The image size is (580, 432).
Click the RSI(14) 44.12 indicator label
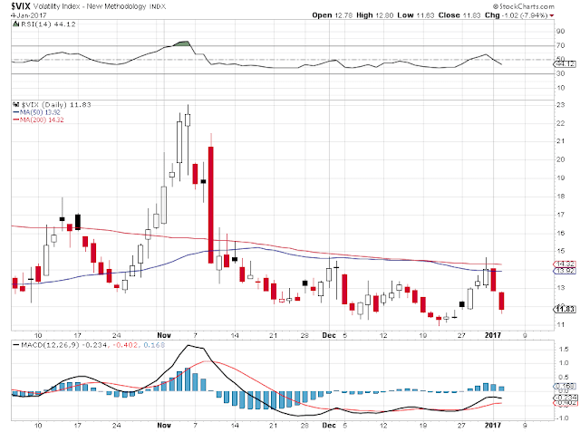click(x=48, y=24)
